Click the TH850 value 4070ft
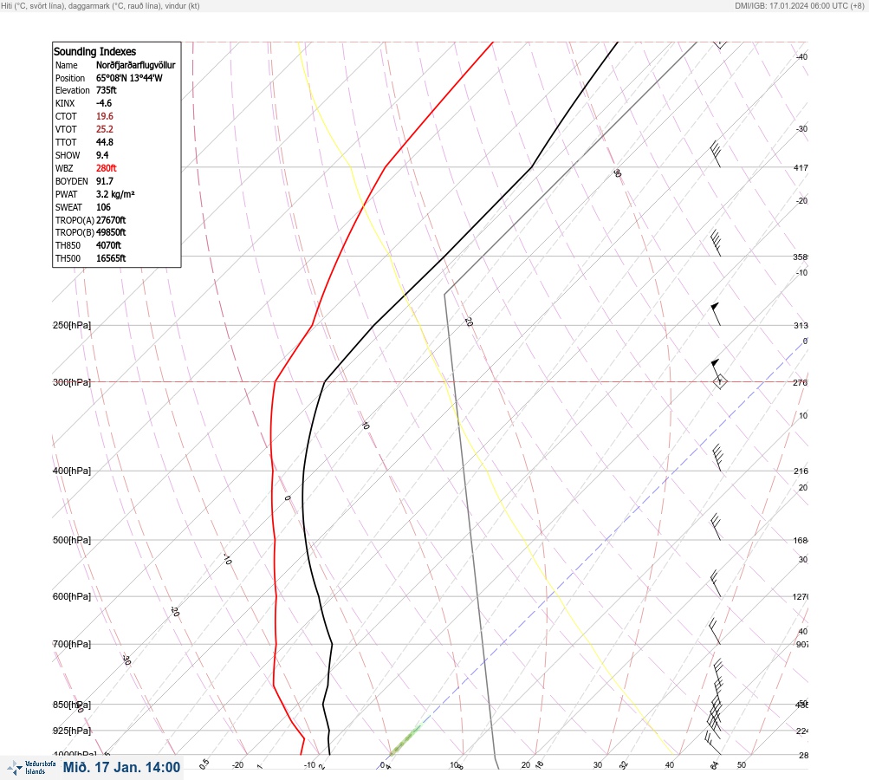Viewport: 869px width, 780px height. point(108,245)
